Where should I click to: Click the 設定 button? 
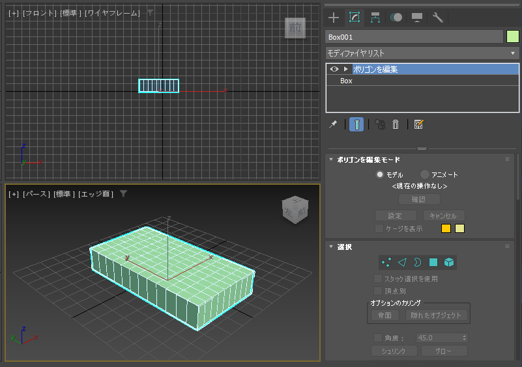pyautogui.click(x=396, y=216)
